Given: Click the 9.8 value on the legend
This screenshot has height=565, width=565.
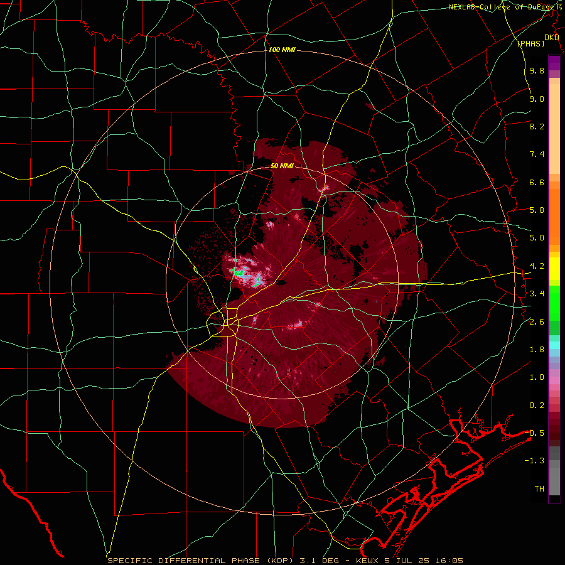Looking at the screenshot, I should [x=537, y=70].
